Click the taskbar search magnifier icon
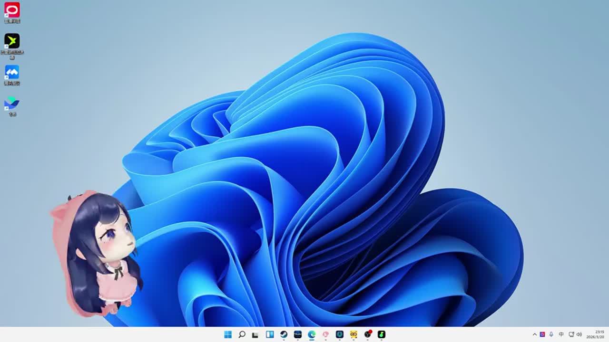Viewport: 609px width, 342px height. [242, 334]
